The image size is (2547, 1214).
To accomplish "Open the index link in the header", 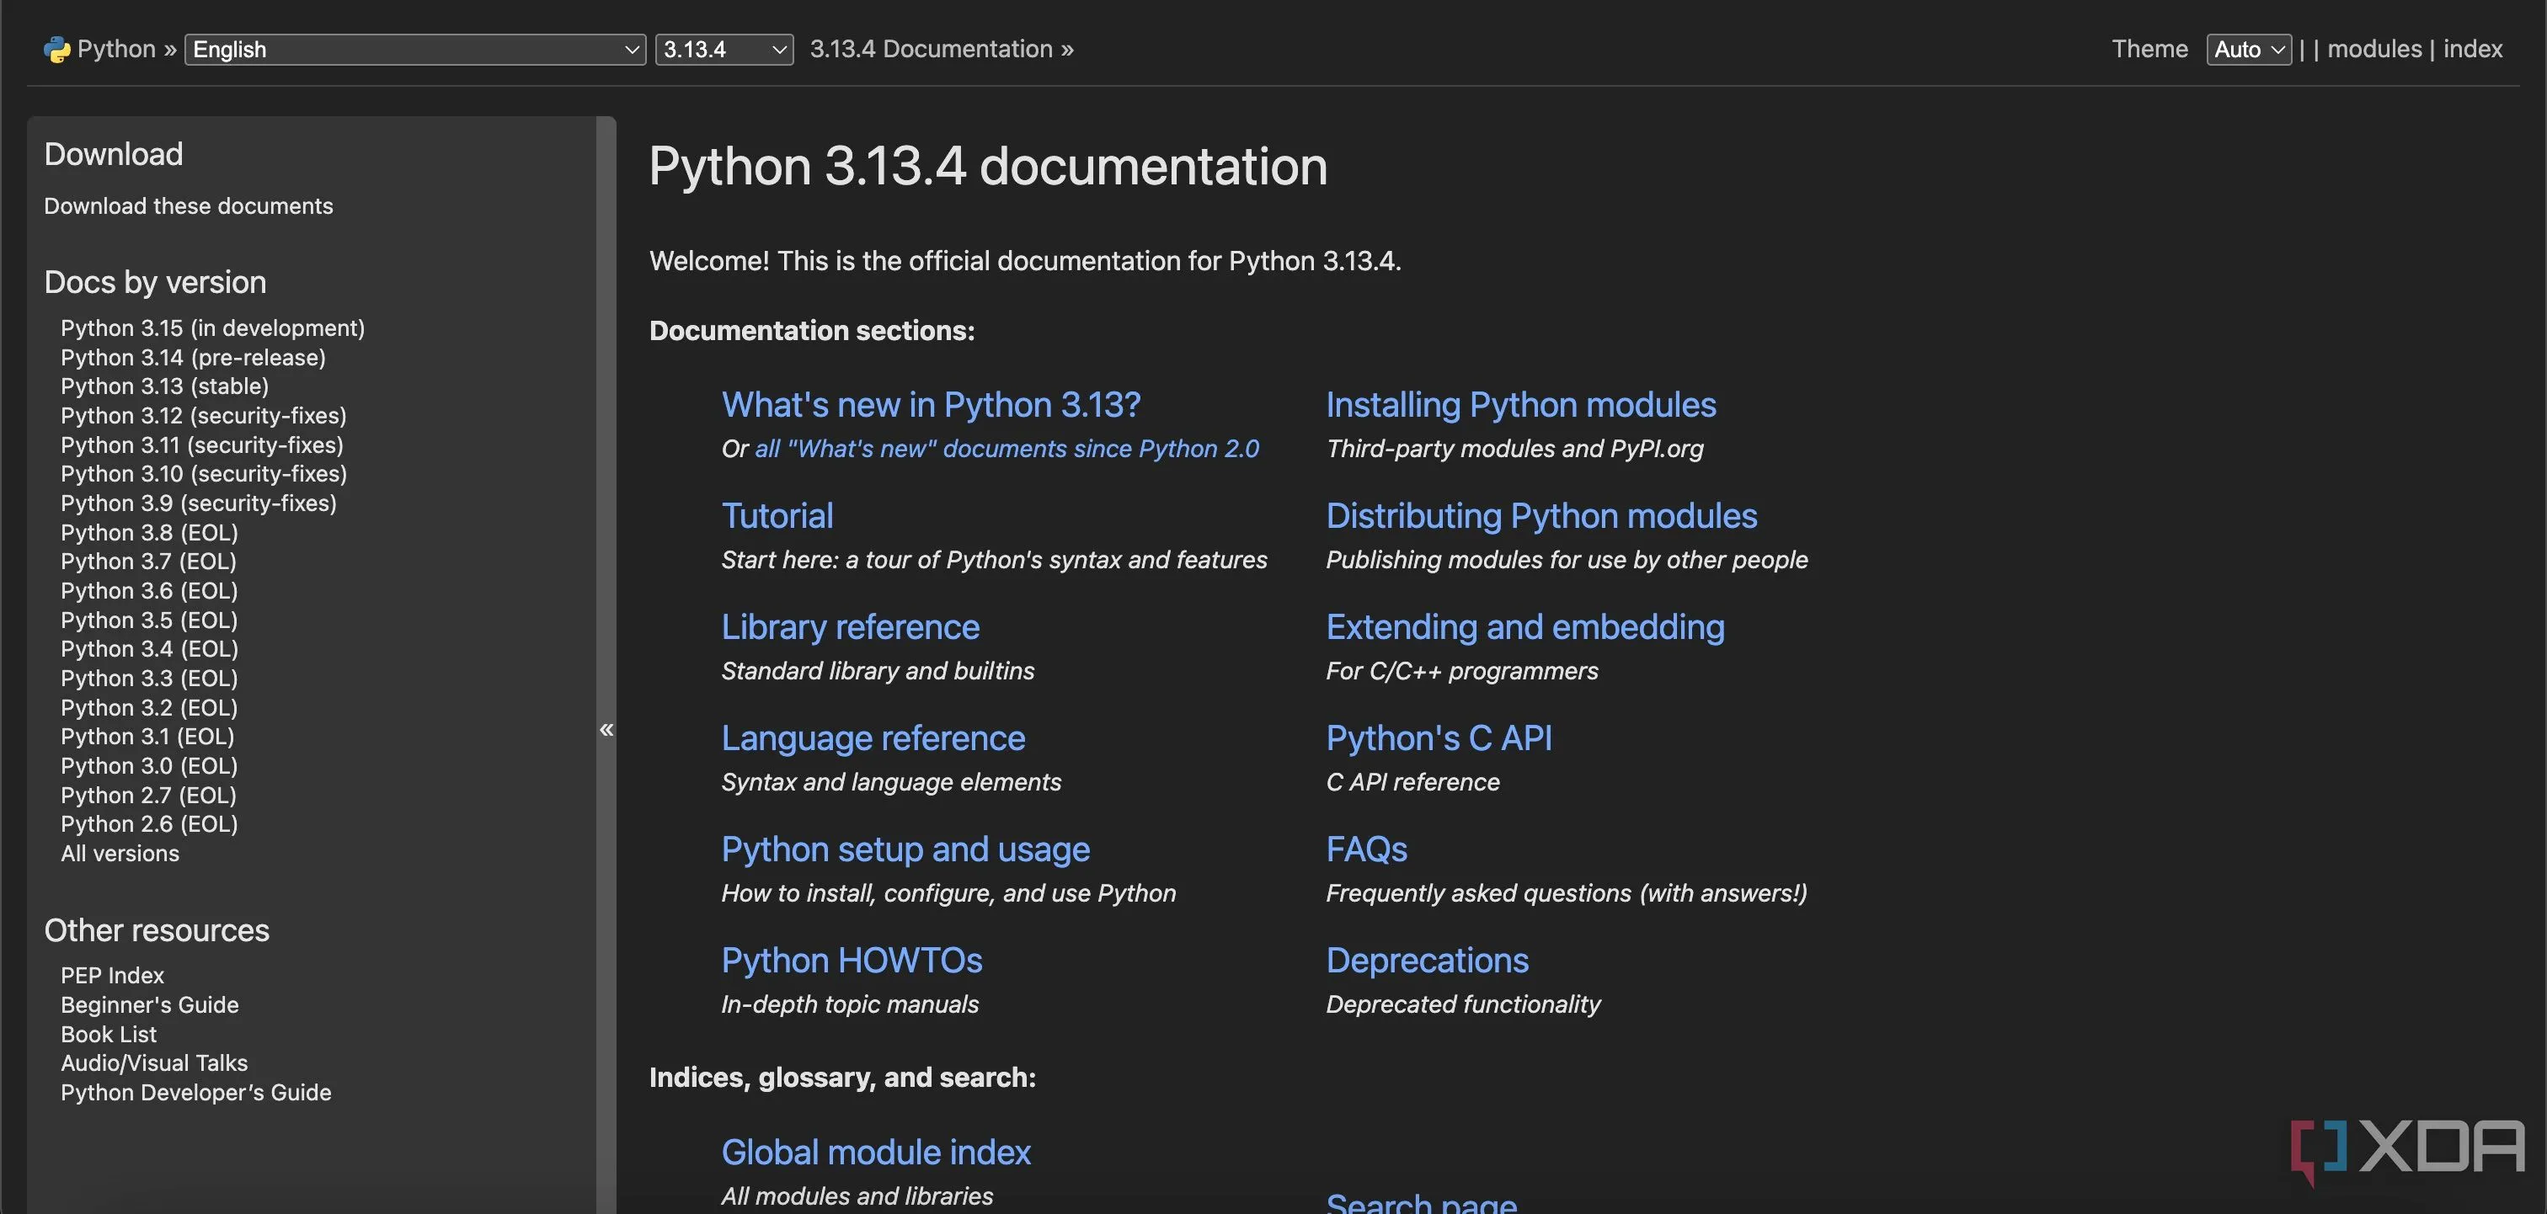I will click(x=2472, y=49).
